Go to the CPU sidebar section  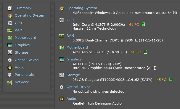pos(18,23)
